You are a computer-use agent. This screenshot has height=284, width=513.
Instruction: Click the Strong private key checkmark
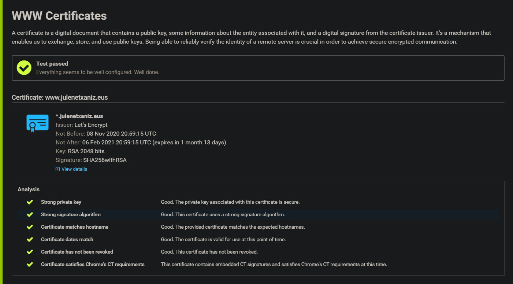click(30, 202)
